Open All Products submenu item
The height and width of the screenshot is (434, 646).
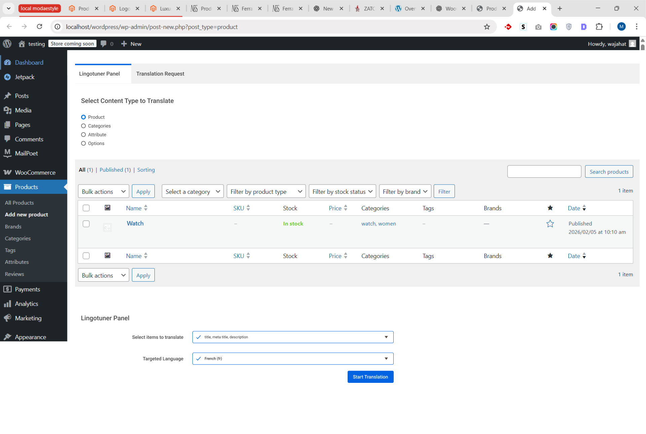click(x=19, y=203)
